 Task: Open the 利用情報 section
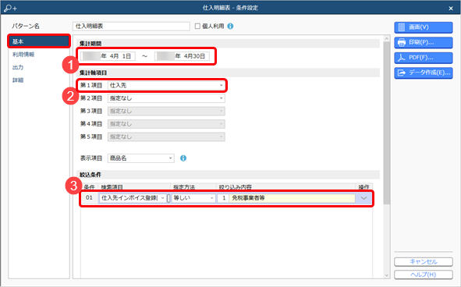pyautogui.click(x=23, y=55)
